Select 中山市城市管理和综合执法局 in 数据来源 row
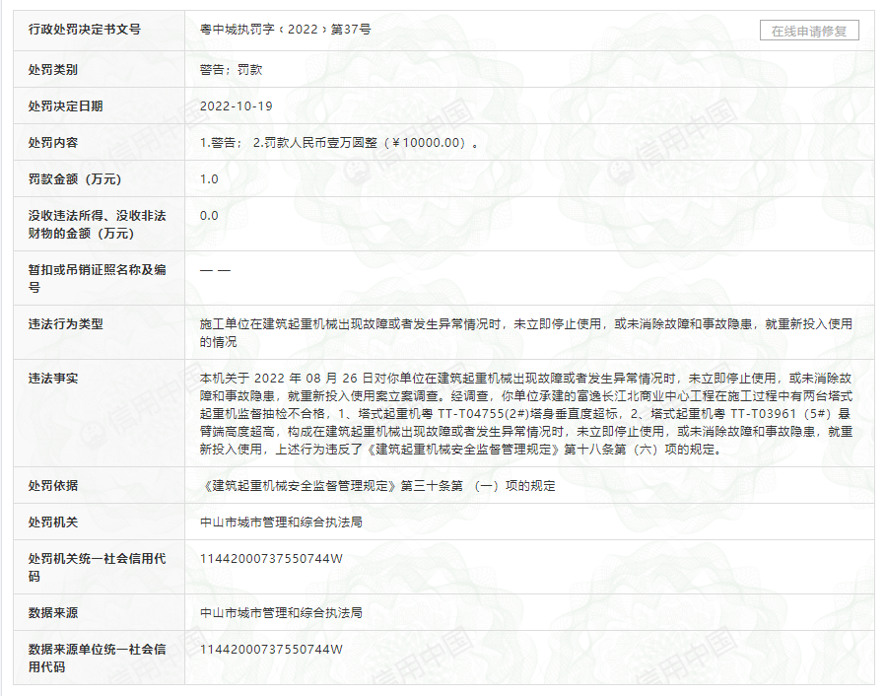This screenshot has width=886, height=696. [281, 613]
